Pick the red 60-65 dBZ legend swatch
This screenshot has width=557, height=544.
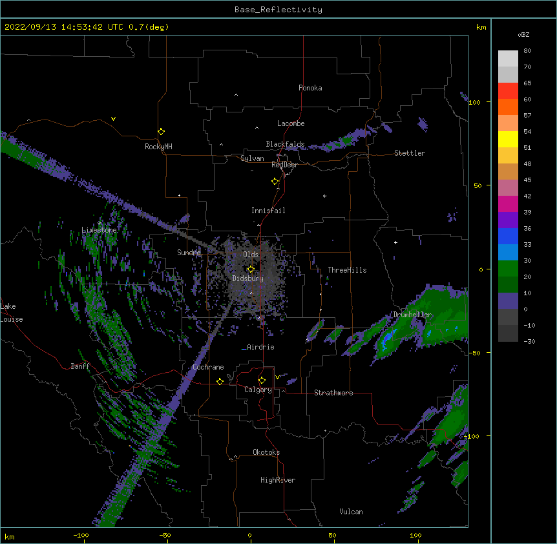point(508,91)
